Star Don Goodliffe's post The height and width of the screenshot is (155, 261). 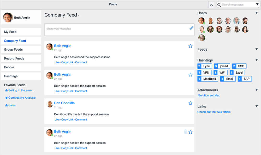coord(190,103)
